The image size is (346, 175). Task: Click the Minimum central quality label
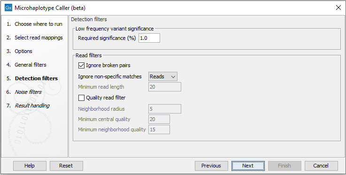(104, 119)
